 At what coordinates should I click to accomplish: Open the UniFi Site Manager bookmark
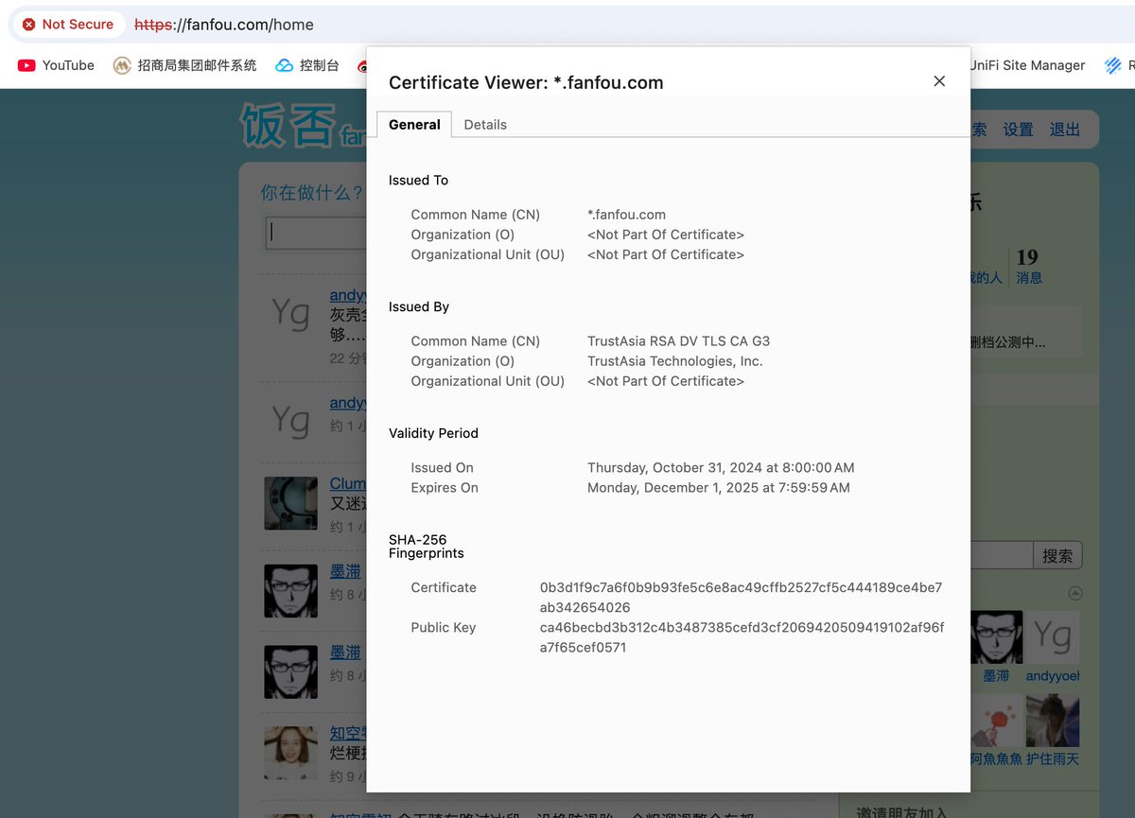[1027, 65]
